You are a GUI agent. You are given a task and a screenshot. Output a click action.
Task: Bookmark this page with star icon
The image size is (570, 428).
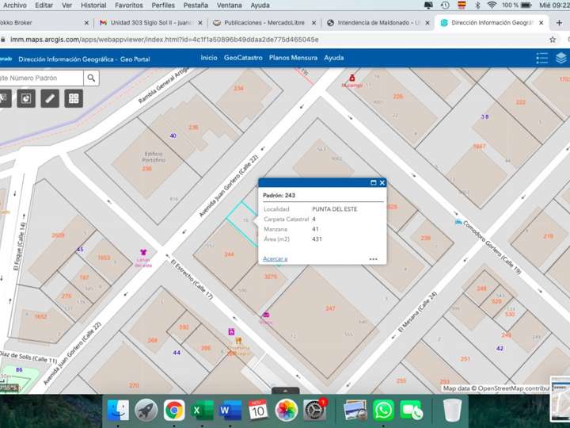(x=553, y=39)
